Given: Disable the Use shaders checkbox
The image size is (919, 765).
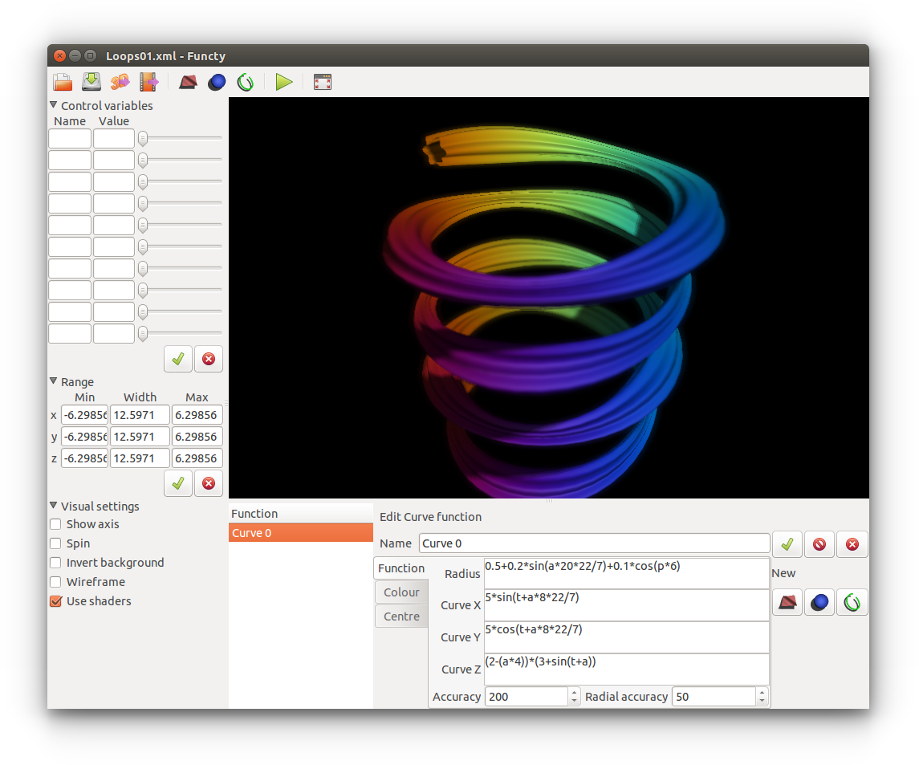Looking at the screenshot, I should 56,601.
